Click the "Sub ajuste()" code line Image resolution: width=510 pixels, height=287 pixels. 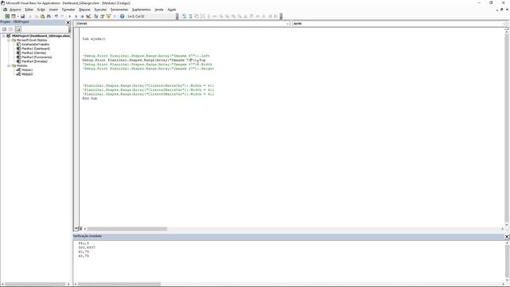point(94,39)
